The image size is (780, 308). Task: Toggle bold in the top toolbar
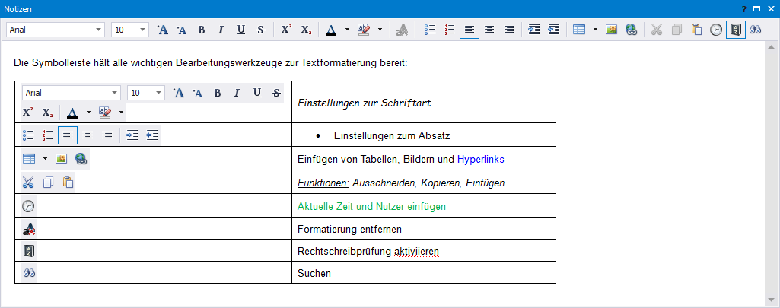(202, 30)
